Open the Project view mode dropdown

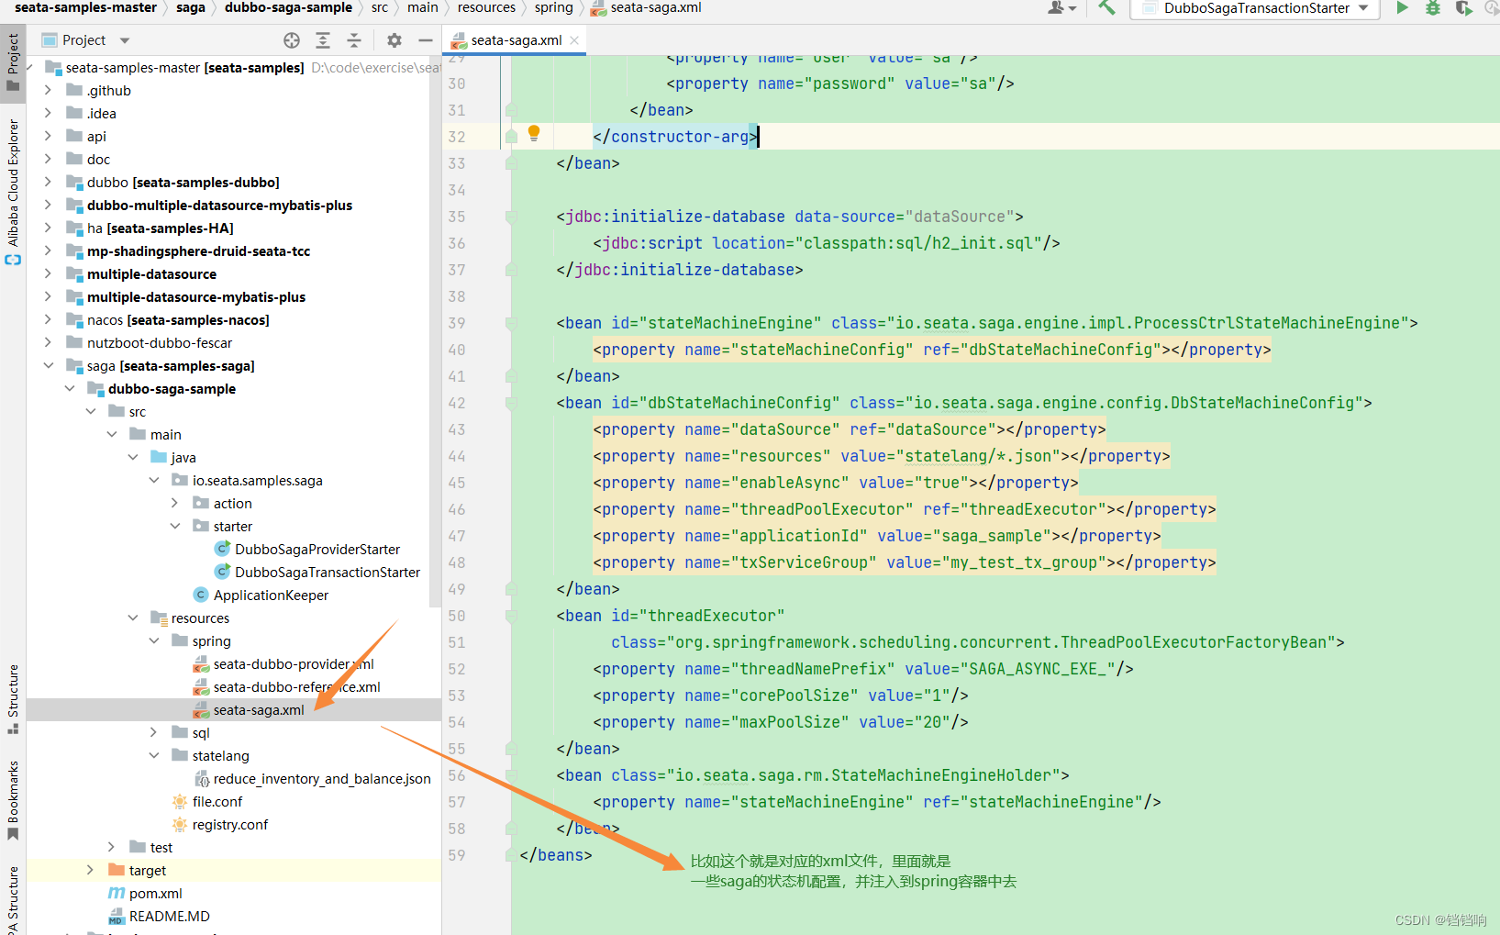click(125, 40)
